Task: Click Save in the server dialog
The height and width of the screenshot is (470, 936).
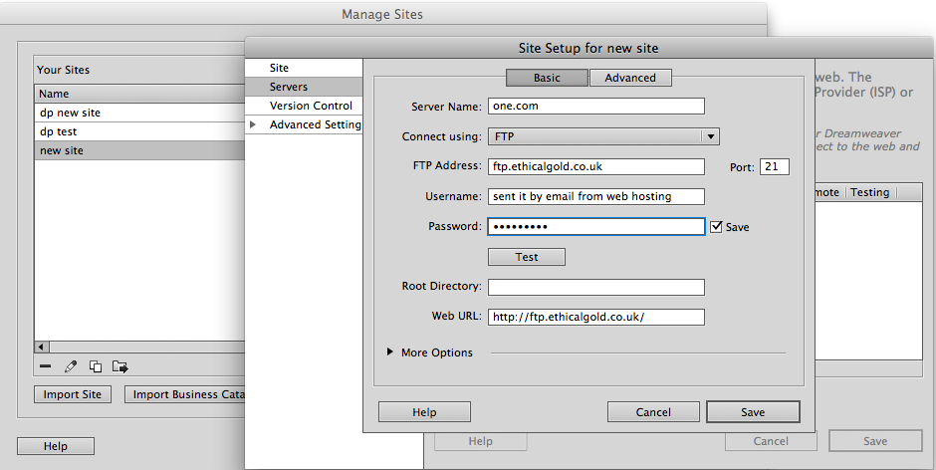Action: 753,412
